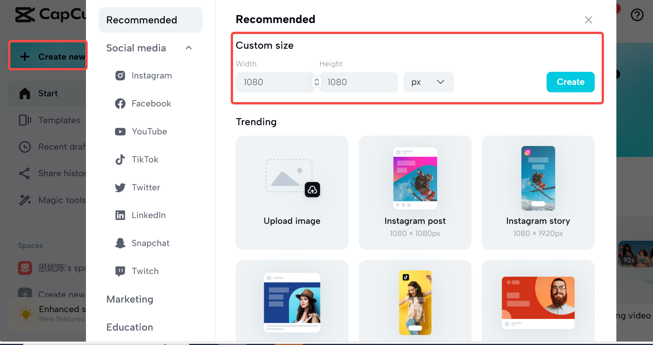Collapse the Social media section chevron
653x345 pixels.
[189, 48]
